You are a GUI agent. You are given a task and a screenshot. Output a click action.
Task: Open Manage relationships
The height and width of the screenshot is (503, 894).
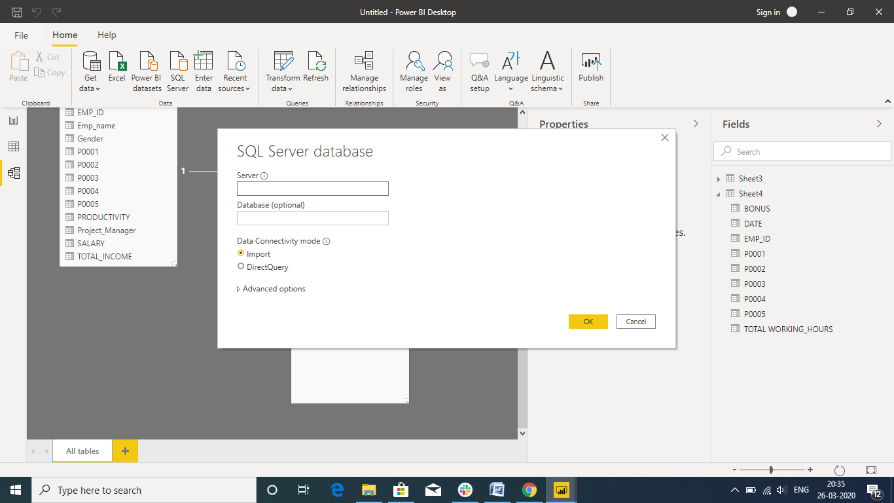click(x=364, y=72)
